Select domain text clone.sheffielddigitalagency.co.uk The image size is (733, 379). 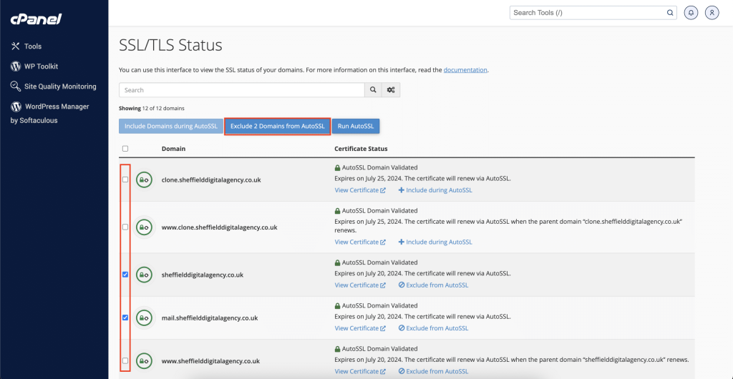coord(211,179)
